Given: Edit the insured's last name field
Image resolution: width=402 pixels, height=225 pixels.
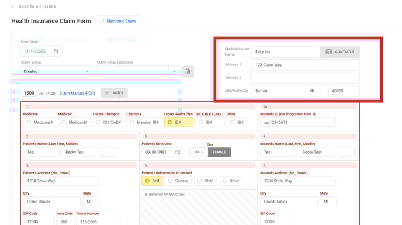Looking at the screenshot, I should [x=278, y=152].
